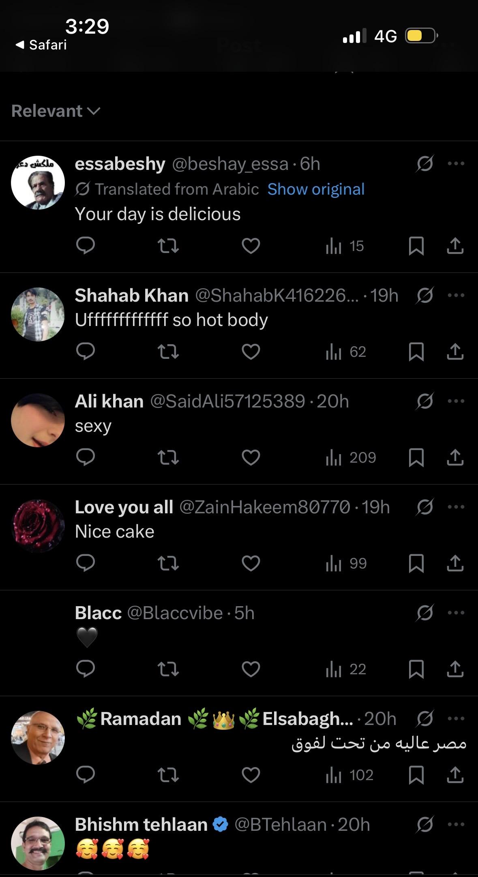Bookmark Blacc's black heart reply

click(x=416, y=669)
